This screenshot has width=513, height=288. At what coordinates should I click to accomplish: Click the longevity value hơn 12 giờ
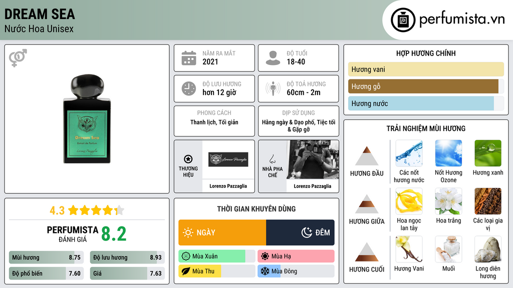pos(219,92)
